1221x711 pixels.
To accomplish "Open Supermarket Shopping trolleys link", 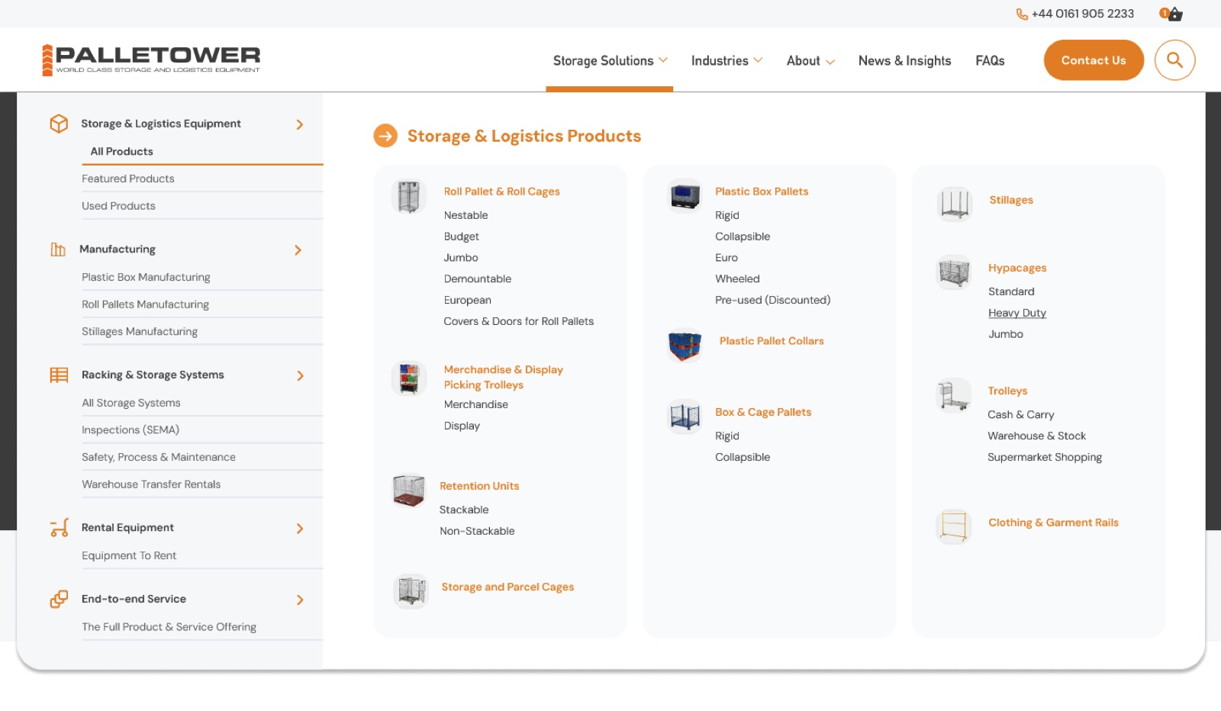I will coord(1045,457).
